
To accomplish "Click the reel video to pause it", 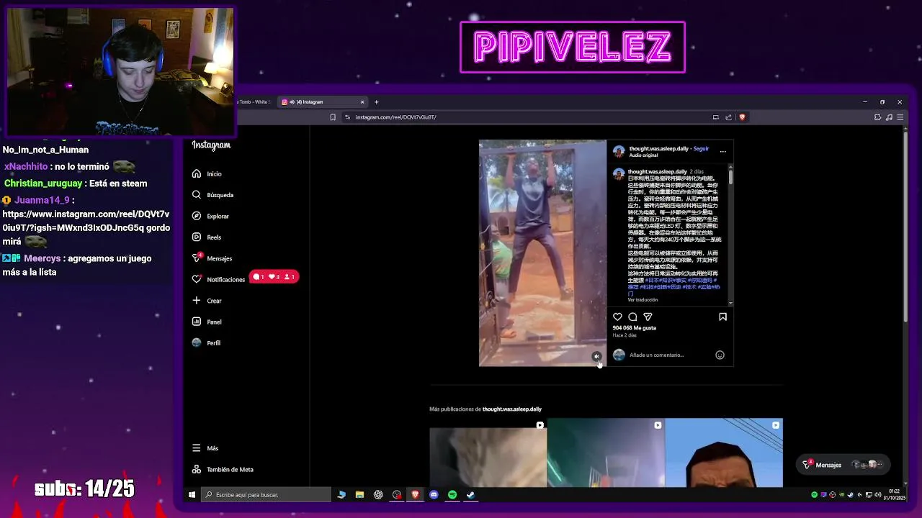I will pyautogui.click(x=542, y=253).
